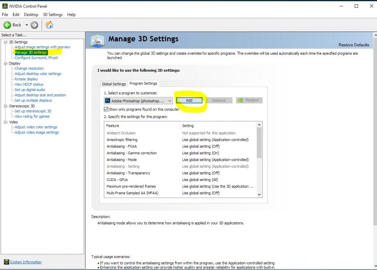Viewport: 377px width, 270px height.
Task: Select Adjust image settings with preview
Action: coord(43,47)
